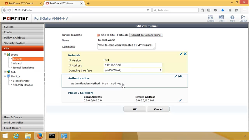Viewport: 249px width, 140px height.
Task: Click the Video icon in header
Action: (222, 18)
